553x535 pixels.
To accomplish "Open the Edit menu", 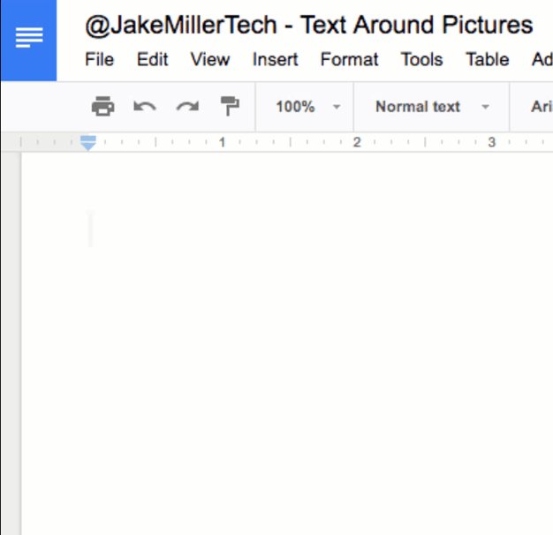I will pyautogui.click(x=152, y=59).
